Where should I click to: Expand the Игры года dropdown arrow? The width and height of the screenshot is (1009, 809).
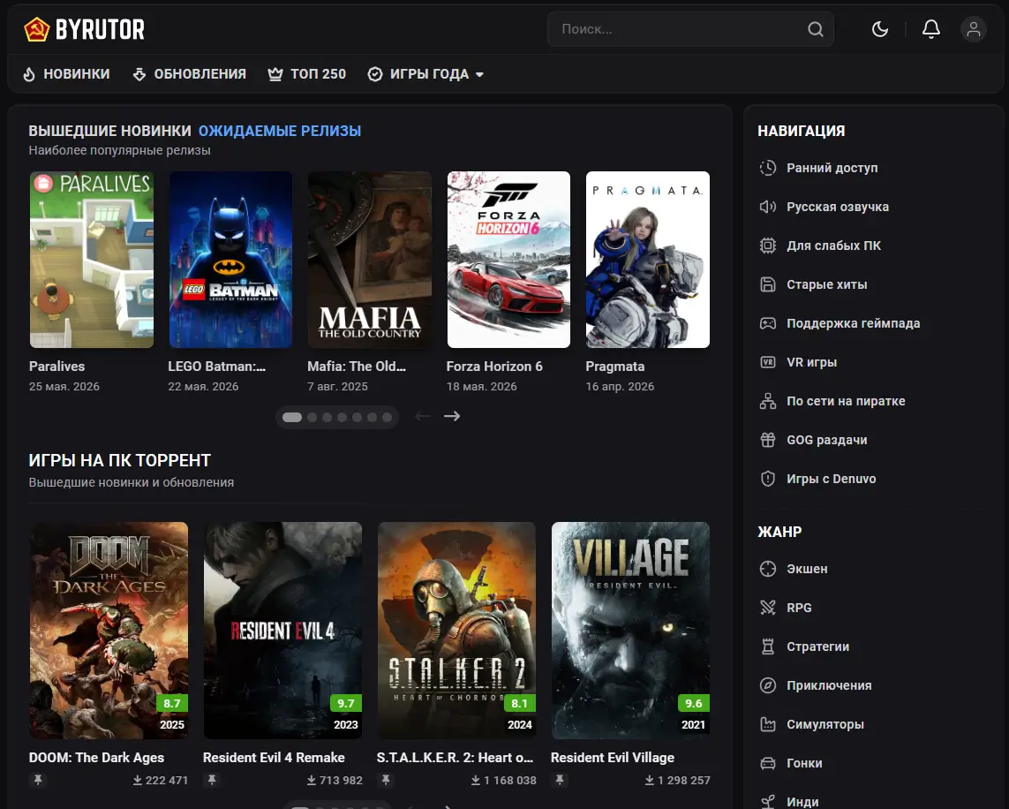tap(479, 75)
